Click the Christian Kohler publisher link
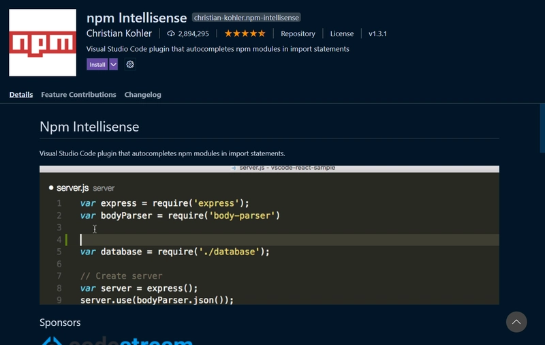 tap(119, 33)
